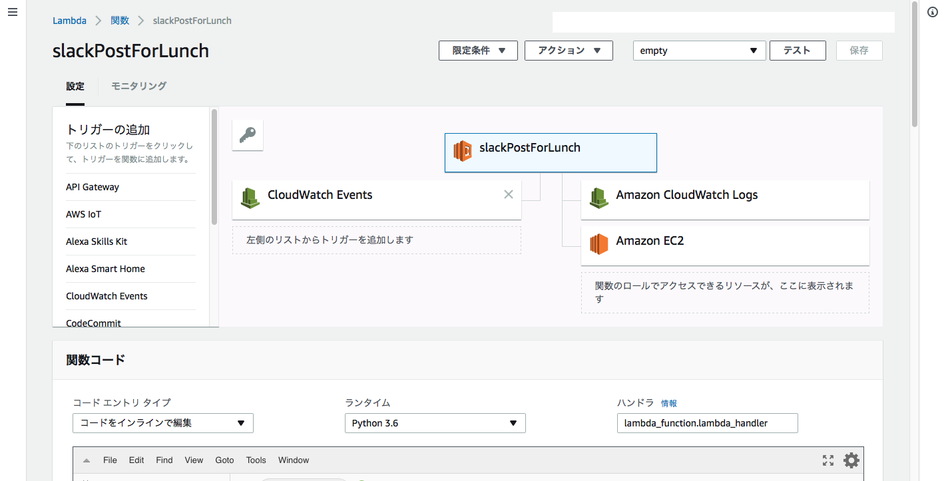Open the code editor settings gear
Viewport: 946px width, 481px height.
pyautogui.click(x=851, y=460)
